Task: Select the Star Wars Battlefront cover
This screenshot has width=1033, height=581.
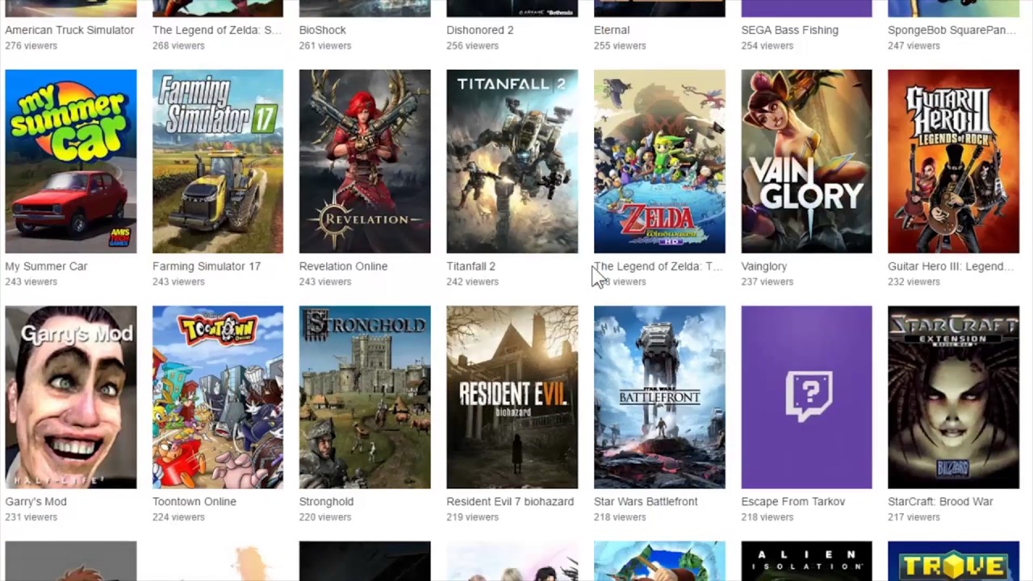Action: pos(659,397)
